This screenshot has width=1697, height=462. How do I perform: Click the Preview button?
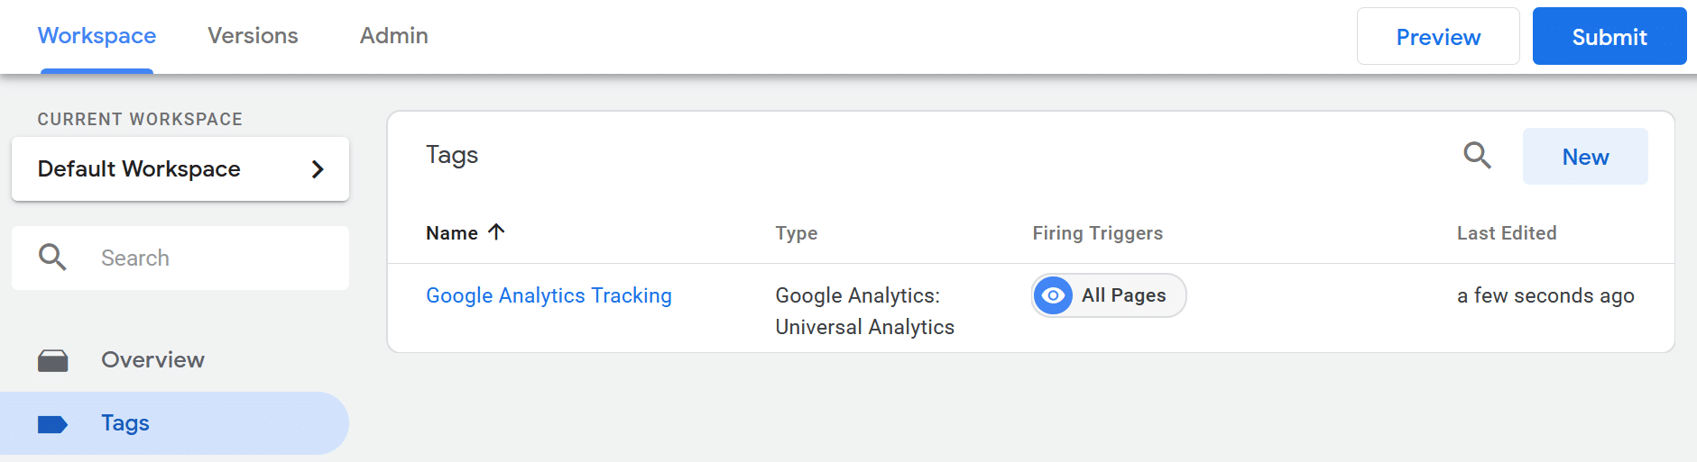tap(1438, 37)
